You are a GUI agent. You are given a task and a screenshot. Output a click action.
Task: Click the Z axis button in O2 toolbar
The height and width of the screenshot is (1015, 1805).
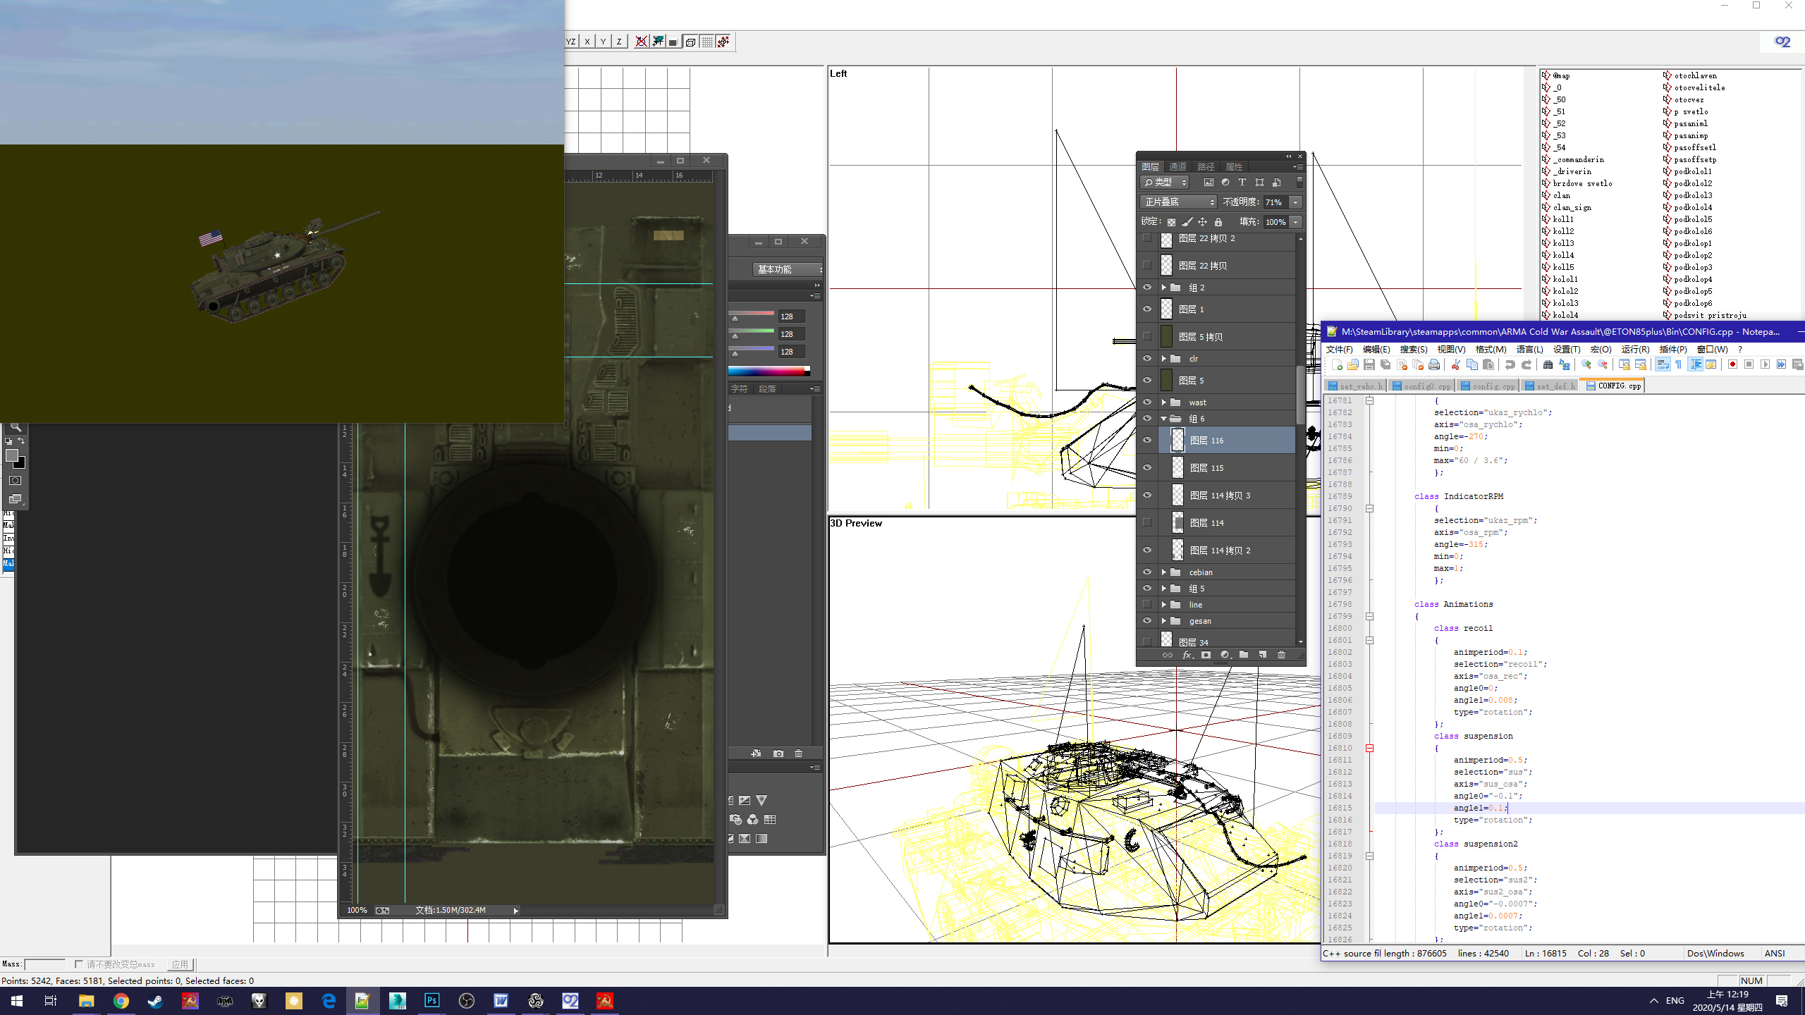coord(619,42)
